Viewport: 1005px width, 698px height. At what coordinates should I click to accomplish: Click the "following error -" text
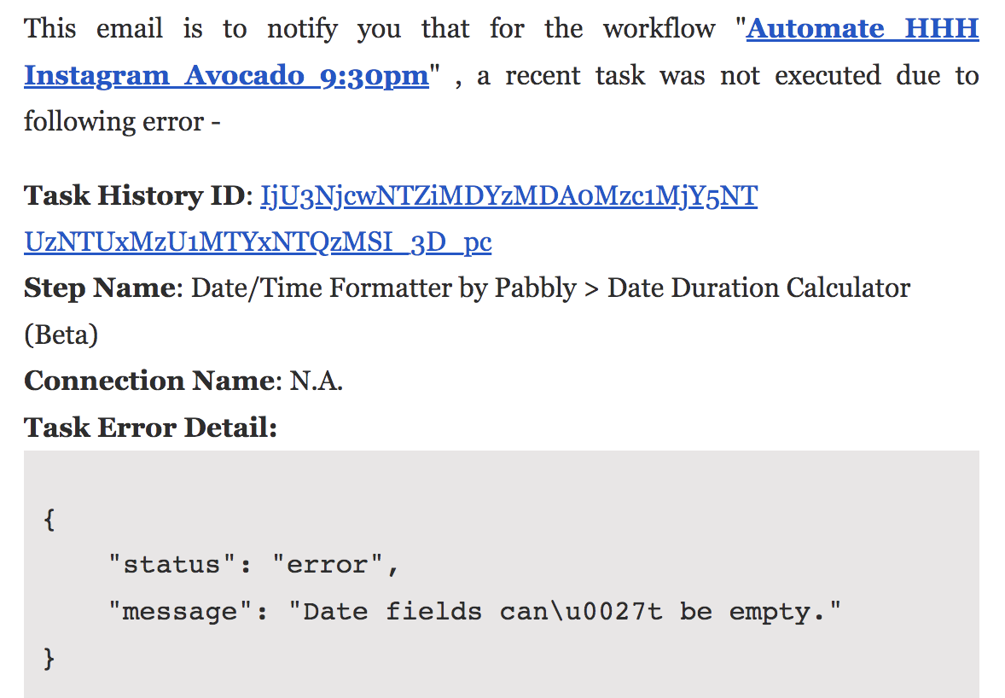pos(122,122)
